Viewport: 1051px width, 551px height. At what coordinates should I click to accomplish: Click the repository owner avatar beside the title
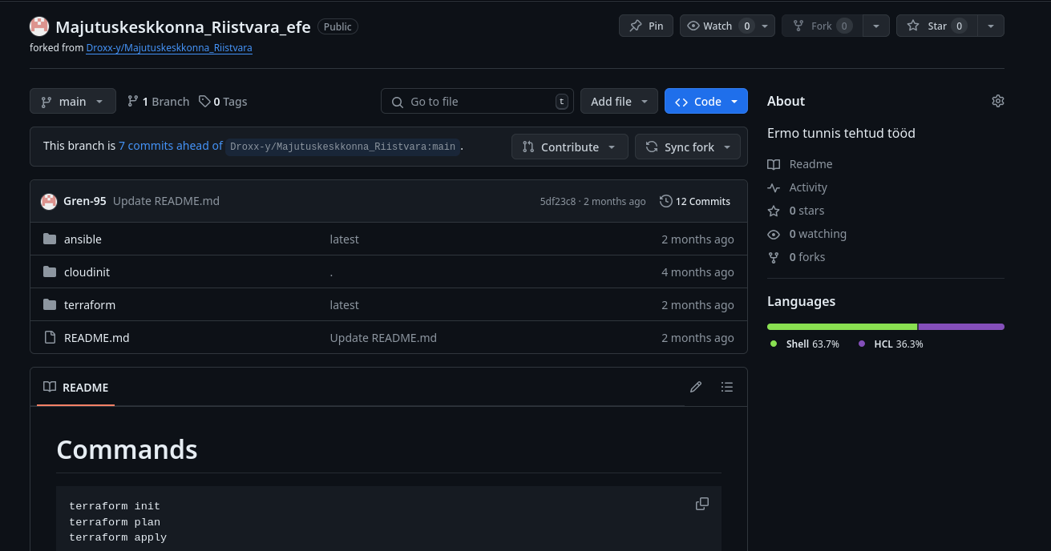39,26
